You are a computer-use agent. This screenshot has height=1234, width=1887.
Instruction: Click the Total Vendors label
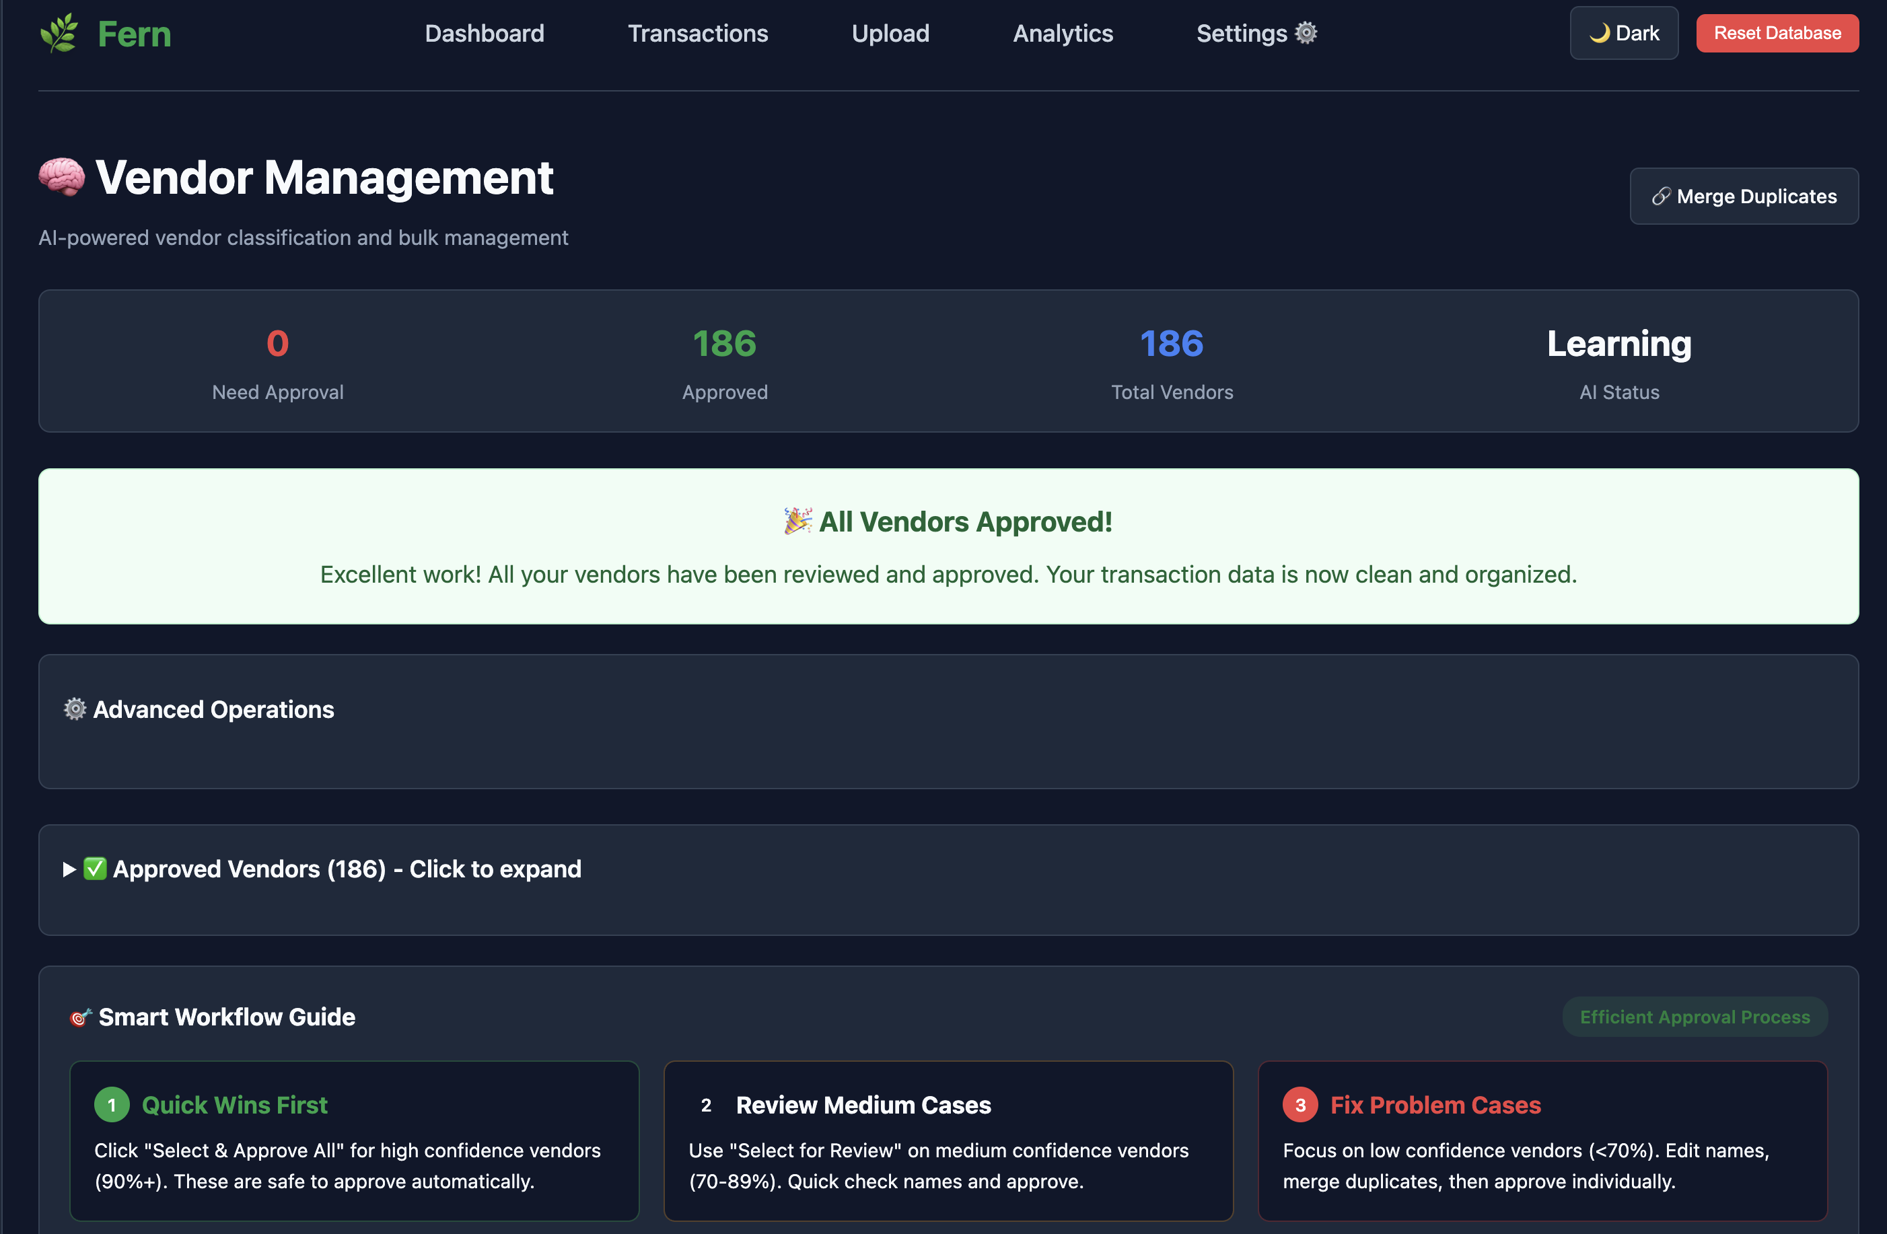click(1172, 392)
